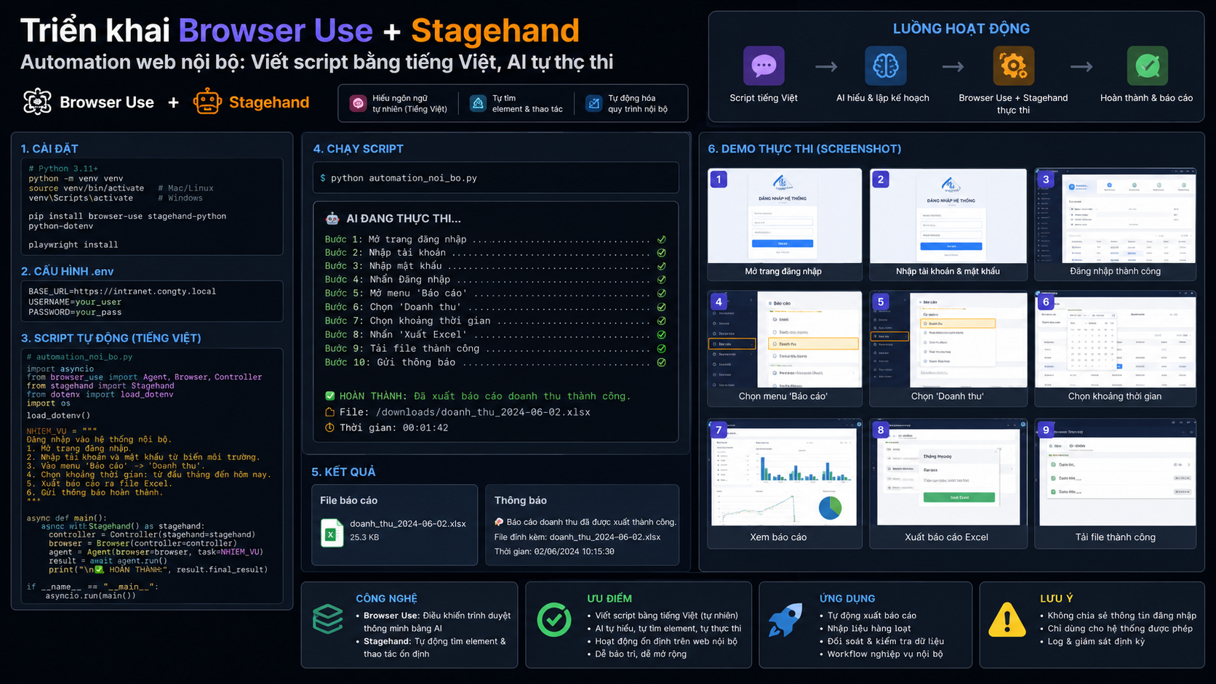
Task: Click the checkmark for 'Bước 3: Nhập mật khẩu'
Action: point(661,266)
